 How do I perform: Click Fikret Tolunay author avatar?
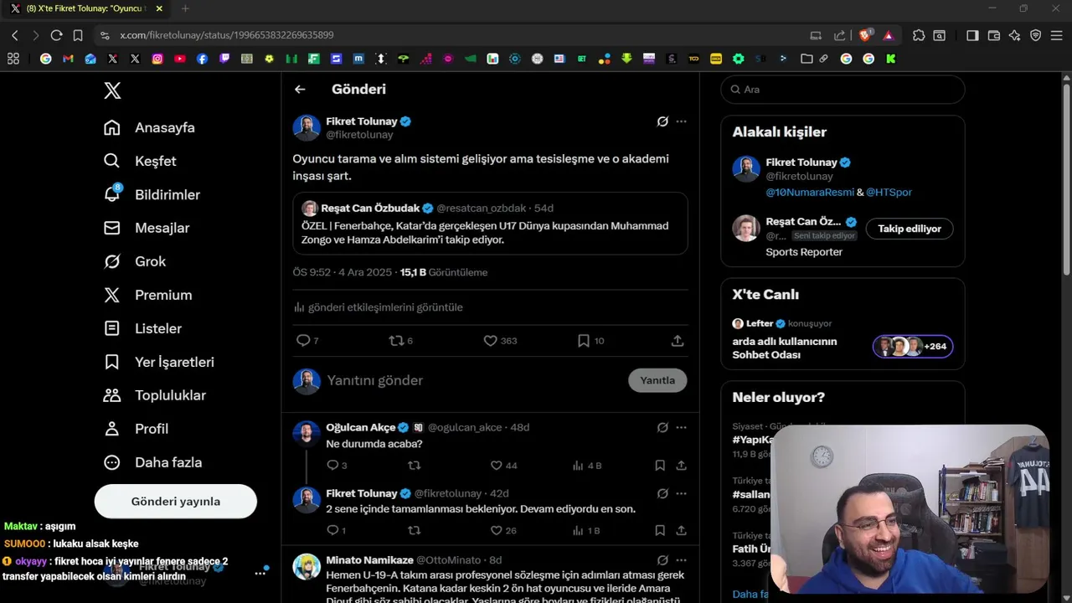pos(307,128)
